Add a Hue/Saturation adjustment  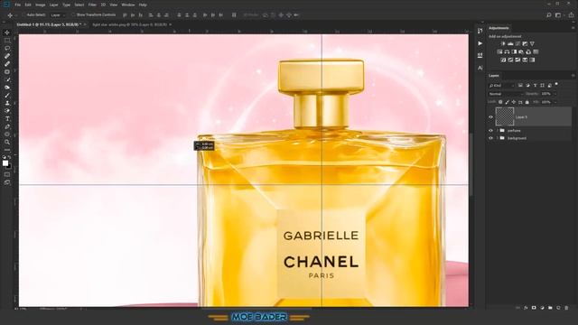(499, 52)
